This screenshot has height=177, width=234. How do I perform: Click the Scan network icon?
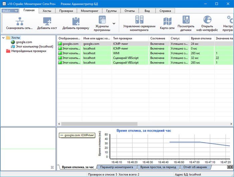[x=19, y=21]
